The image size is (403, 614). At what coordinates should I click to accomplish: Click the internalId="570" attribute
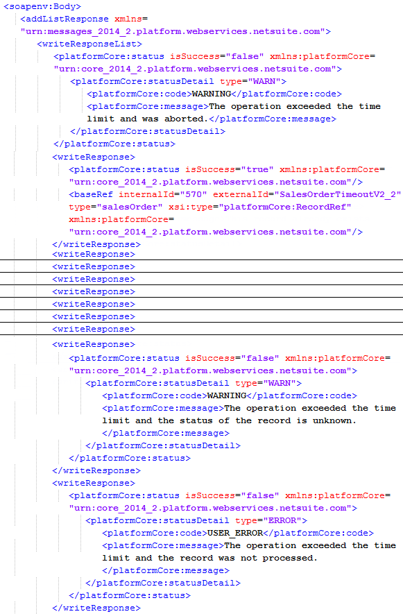click(x=163, y=195)
